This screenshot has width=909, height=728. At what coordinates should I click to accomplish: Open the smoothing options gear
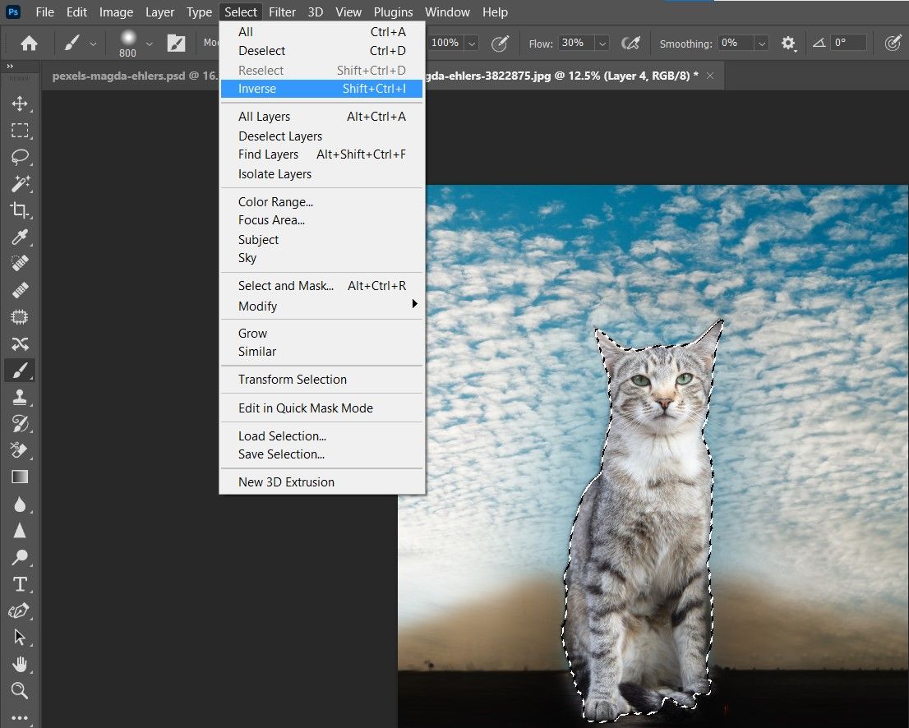pyautogui.click(x=789, y=43)
